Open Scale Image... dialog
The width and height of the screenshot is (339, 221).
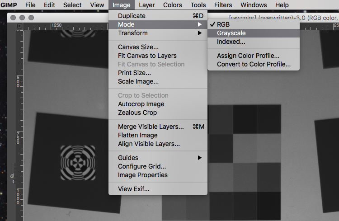pos(158,81)
